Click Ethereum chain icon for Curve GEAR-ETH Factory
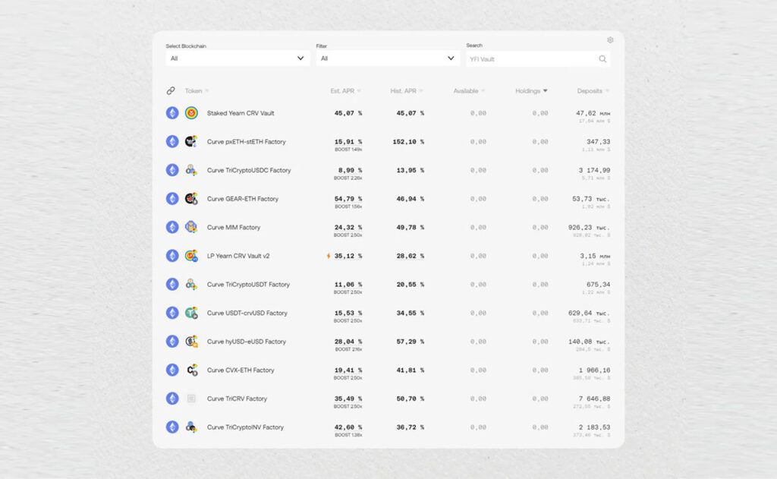The image size is (777, 479). pos(172,199)
